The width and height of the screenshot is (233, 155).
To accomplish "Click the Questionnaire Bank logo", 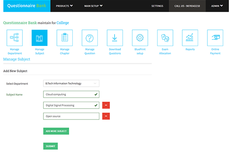I will [27, 6].
